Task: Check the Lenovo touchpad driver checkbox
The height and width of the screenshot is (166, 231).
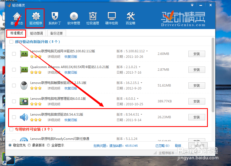Action: click(14, 86)
